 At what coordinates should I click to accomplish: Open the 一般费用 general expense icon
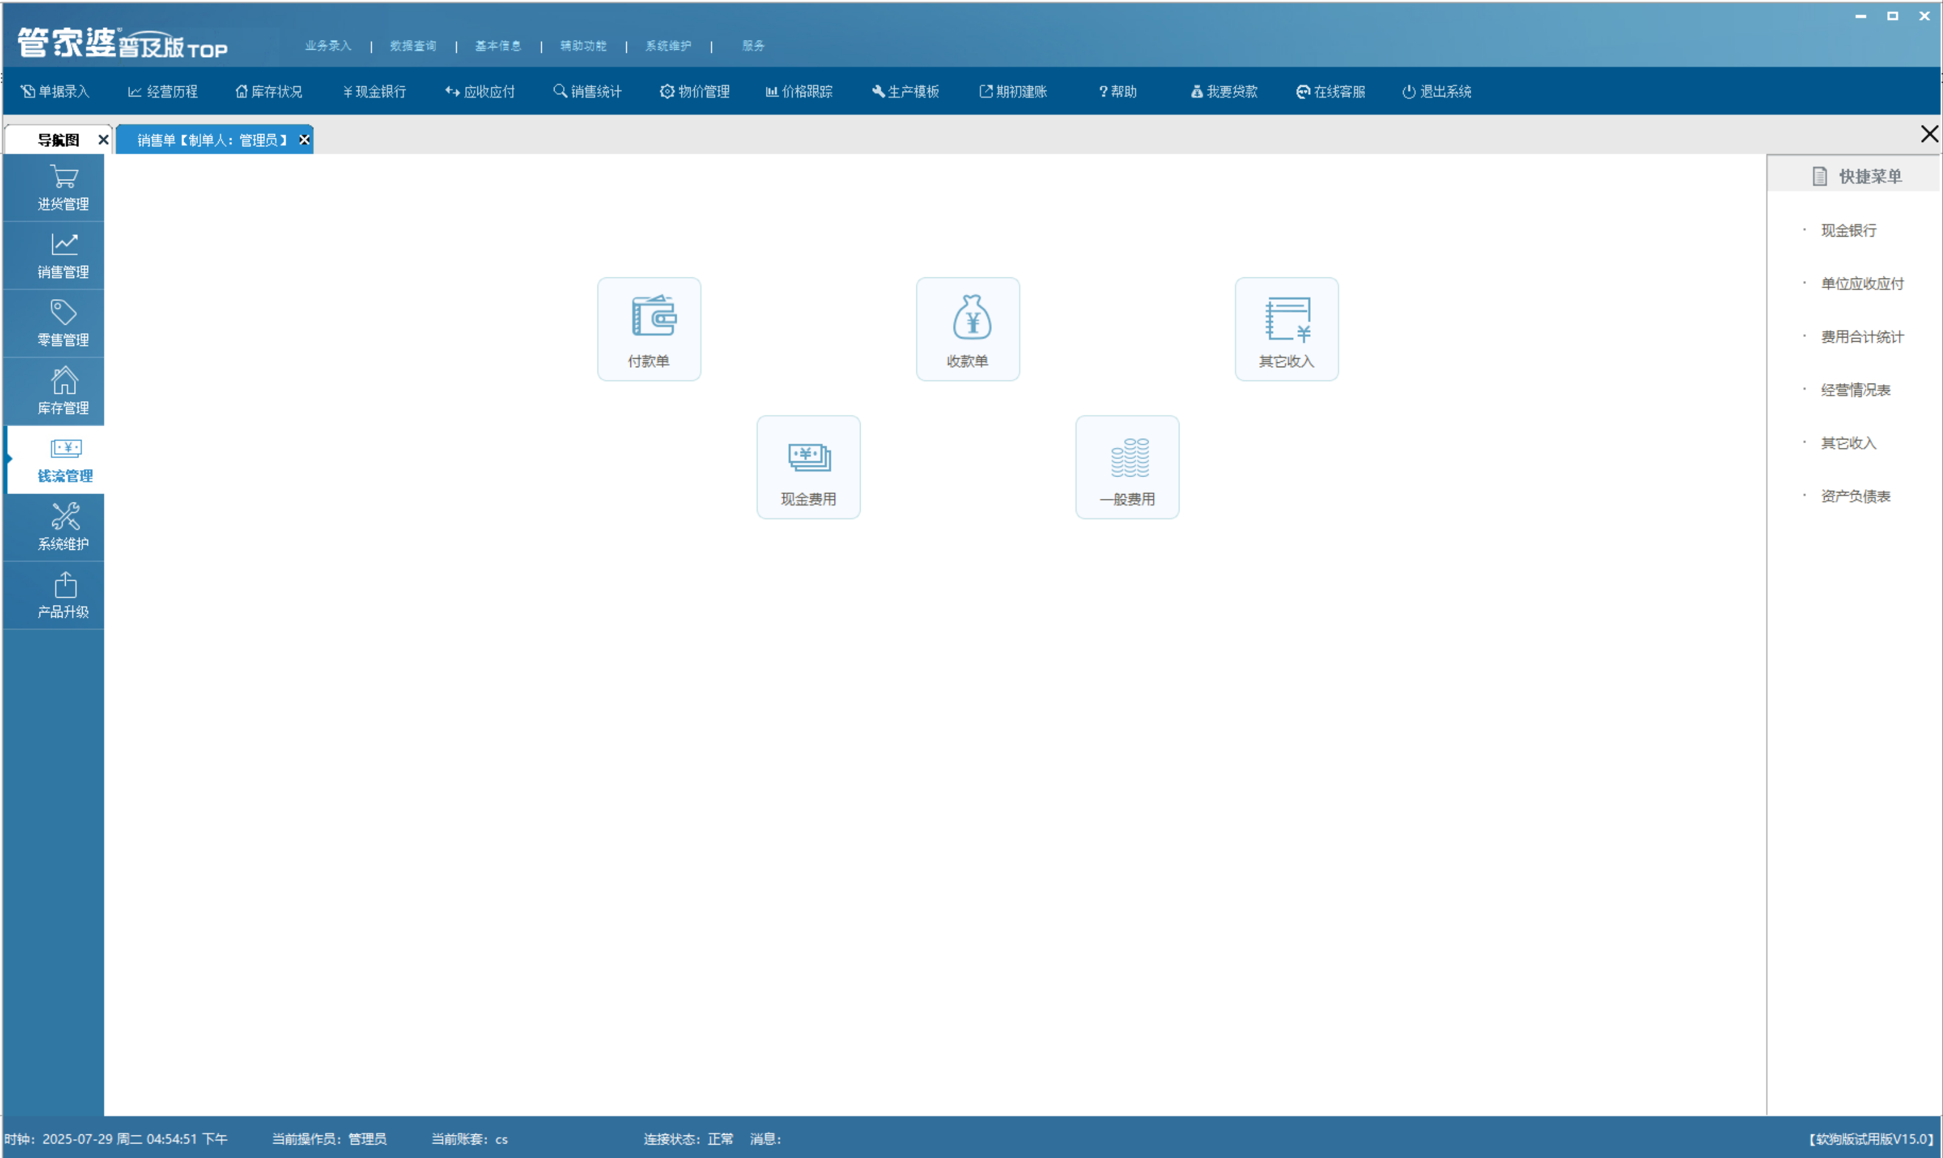point(1127,467)
